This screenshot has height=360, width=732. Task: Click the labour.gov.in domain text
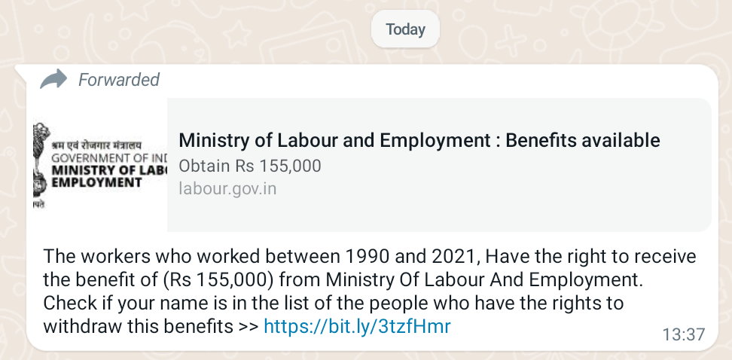click(227, 189)
